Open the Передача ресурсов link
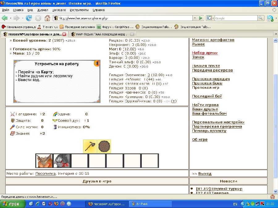This screenshot has height=208, width=278. (213, 70)
